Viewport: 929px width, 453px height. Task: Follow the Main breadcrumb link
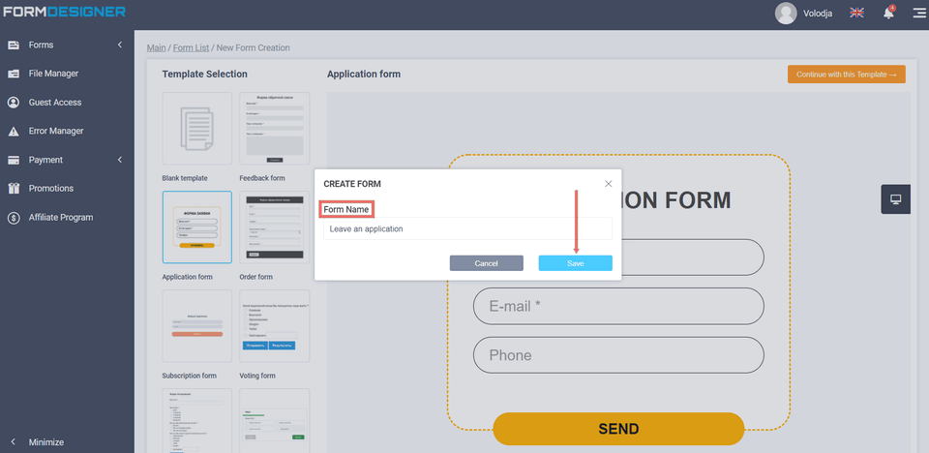[157, 48]
